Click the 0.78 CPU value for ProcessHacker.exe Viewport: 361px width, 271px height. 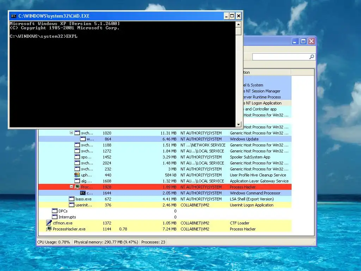(x=123, y=229)
